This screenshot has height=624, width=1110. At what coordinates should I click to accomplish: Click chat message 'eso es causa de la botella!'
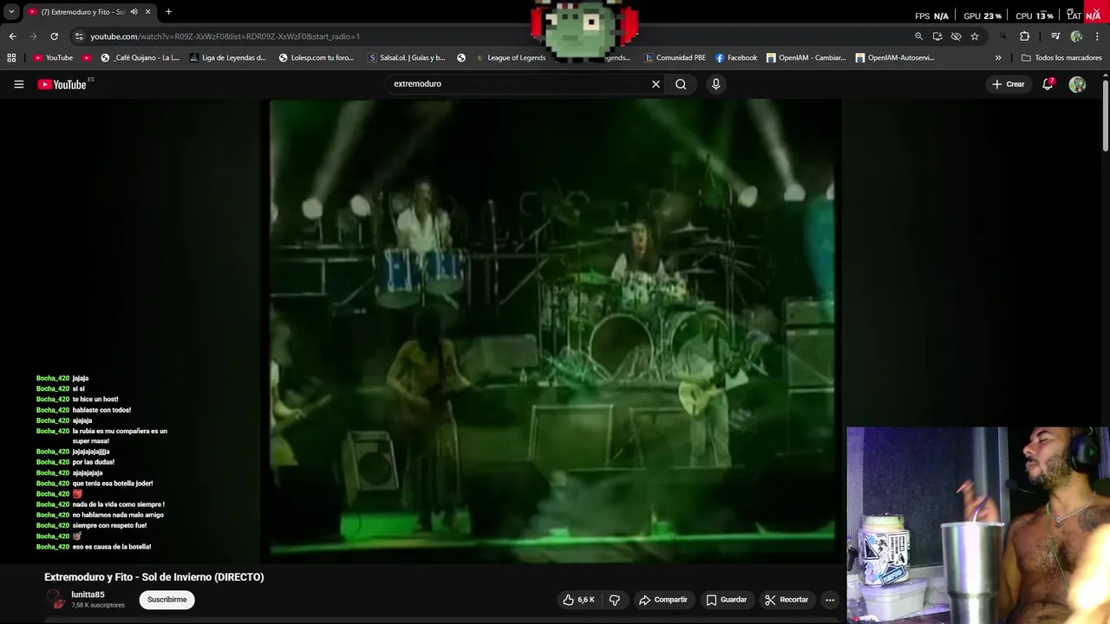point(112,547)
